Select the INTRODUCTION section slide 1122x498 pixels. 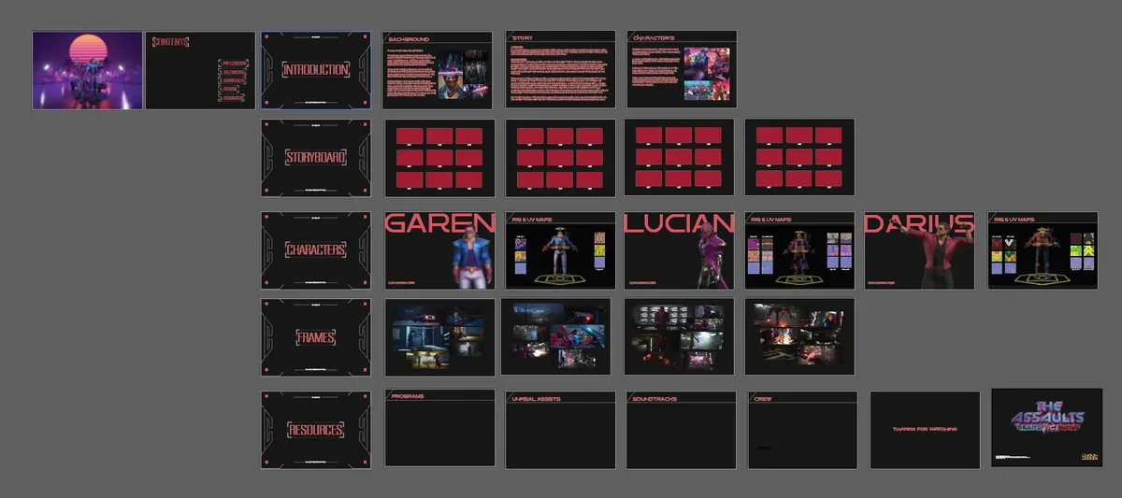[316, 70]
